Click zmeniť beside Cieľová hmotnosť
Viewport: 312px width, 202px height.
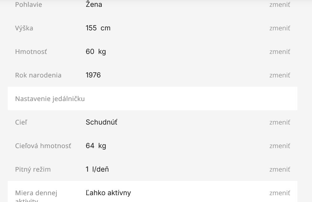pos(279,146)
